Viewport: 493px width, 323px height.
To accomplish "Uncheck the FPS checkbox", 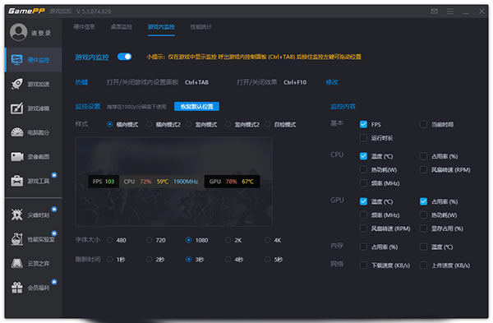I will (x=363, y=124).
